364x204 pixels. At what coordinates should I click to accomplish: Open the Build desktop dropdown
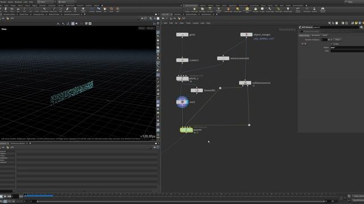pyautogui.click(x=45, y=2)
